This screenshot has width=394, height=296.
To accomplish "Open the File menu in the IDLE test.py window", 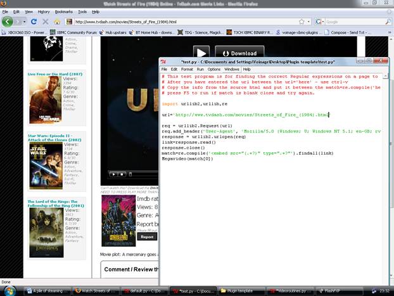I will click(164, 69).
